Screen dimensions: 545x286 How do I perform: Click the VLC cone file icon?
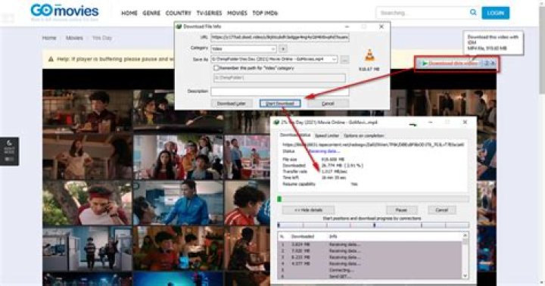pos(369,55)
